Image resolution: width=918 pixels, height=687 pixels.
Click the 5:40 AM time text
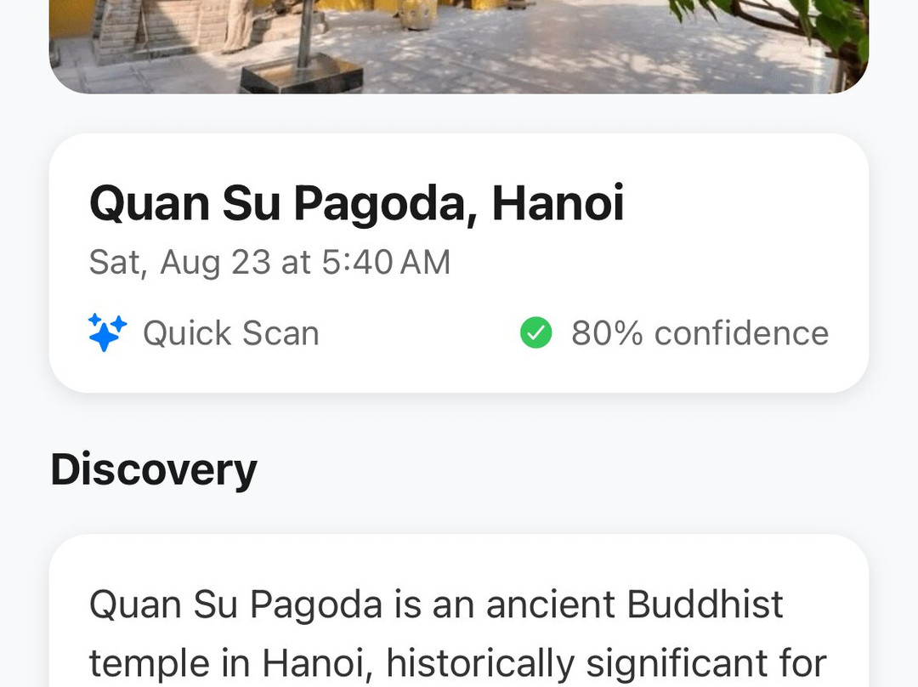(386, 262)
